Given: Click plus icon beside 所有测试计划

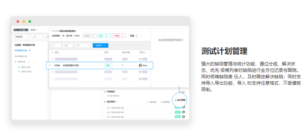Looking at the screenshot, I should (x=29, y=51).
